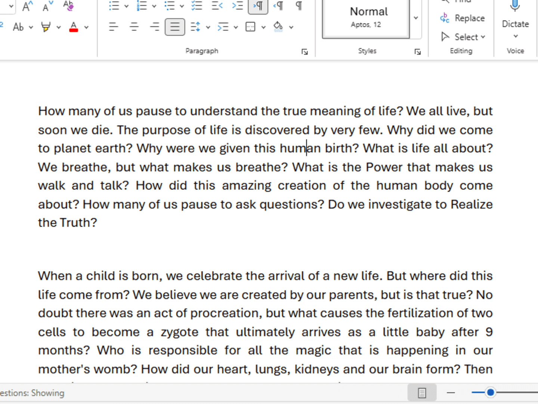Click the word 'zygote' in the second paragraph
Image resolution: width=538 pixels, height=404 pixels.
180,332
